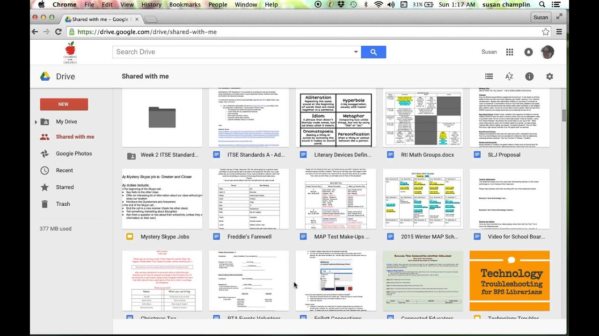
Task: Show details info icon
Action: (x=529, y=77)
